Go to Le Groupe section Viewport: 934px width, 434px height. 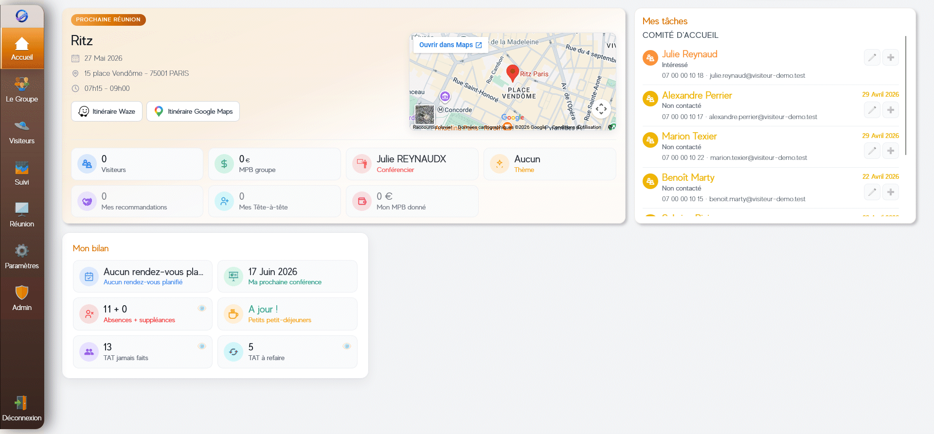tap(22, 90)
